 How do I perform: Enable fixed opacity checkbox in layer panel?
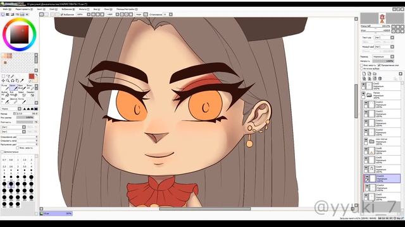(362, 66)
